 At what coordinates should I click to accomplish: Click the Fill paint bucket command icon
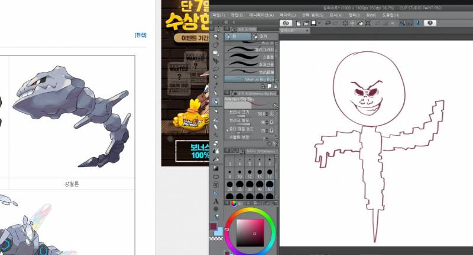360,23
